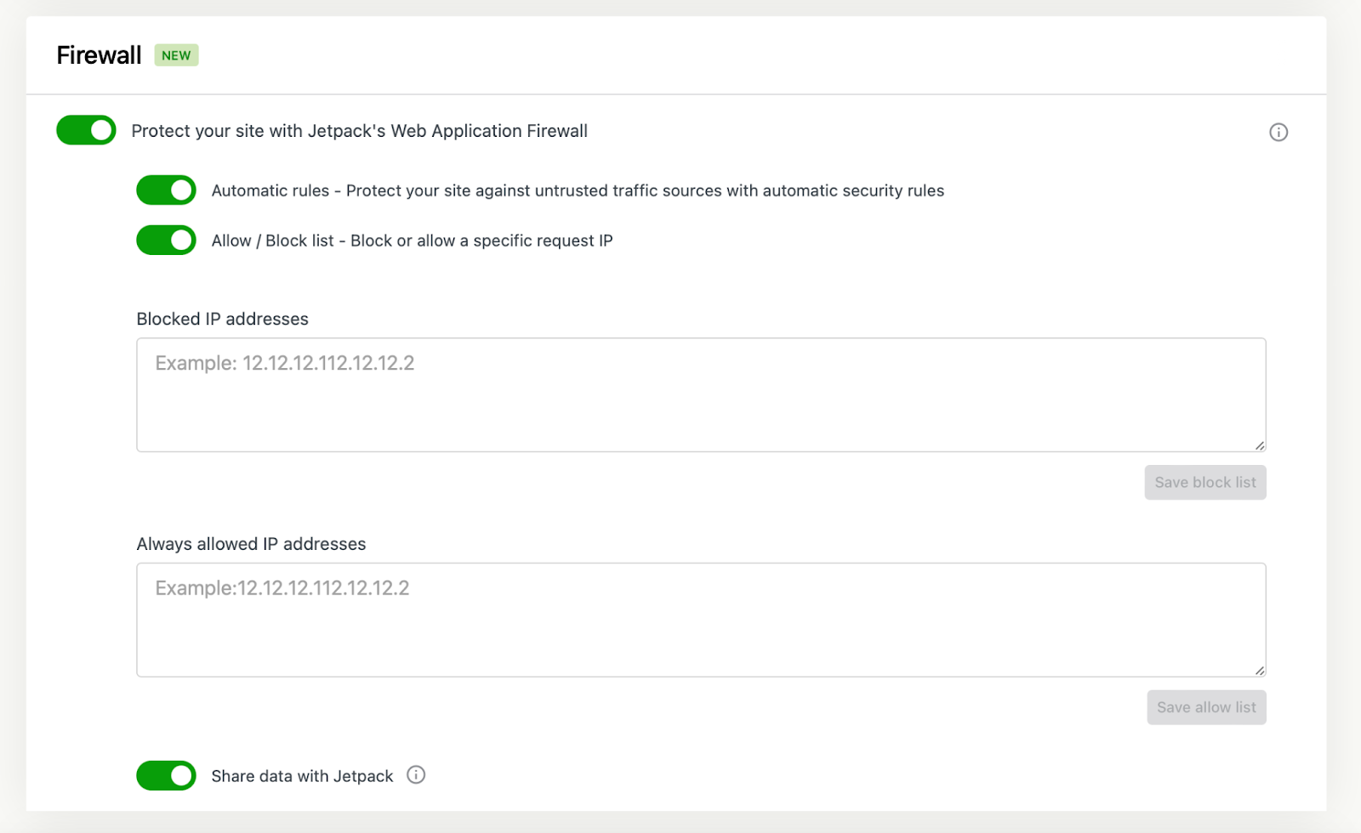1361x833 pixels.
Task: Click the info icon beside Share data
Action: point(416,775)
